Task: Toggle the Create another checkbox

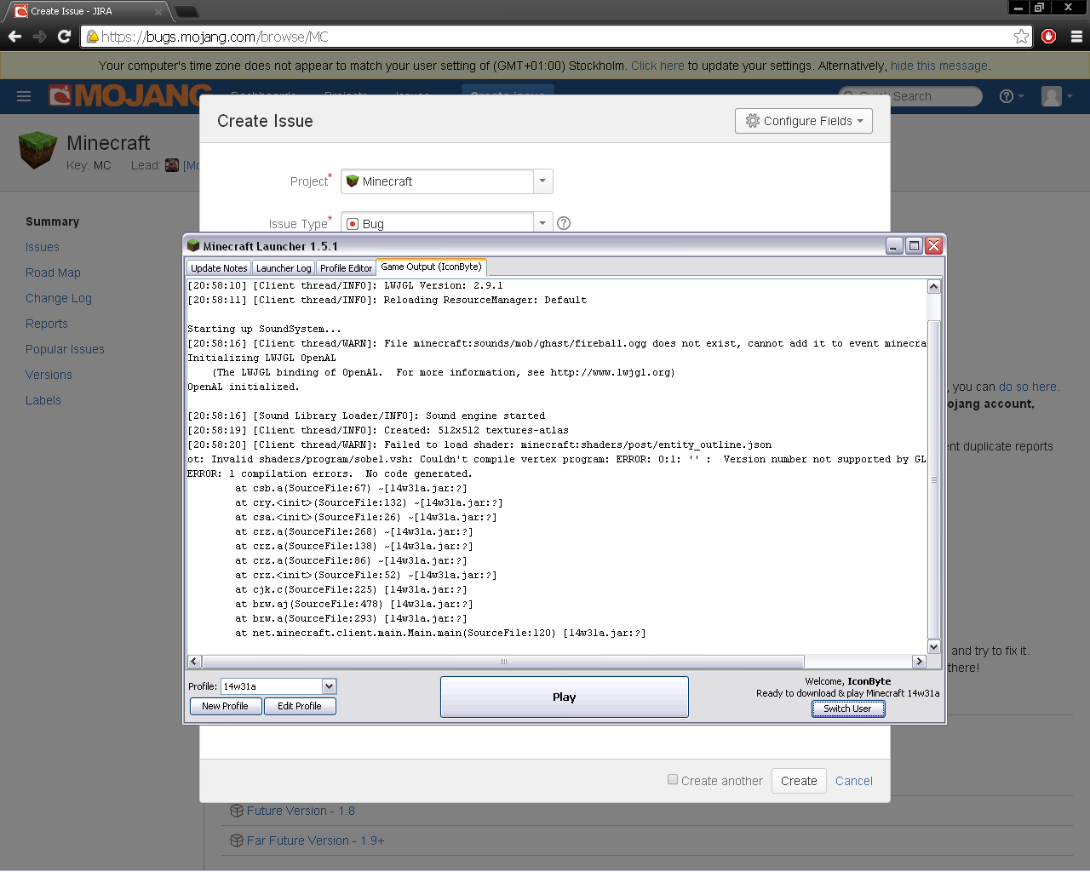Action: [x=673, y=779]
